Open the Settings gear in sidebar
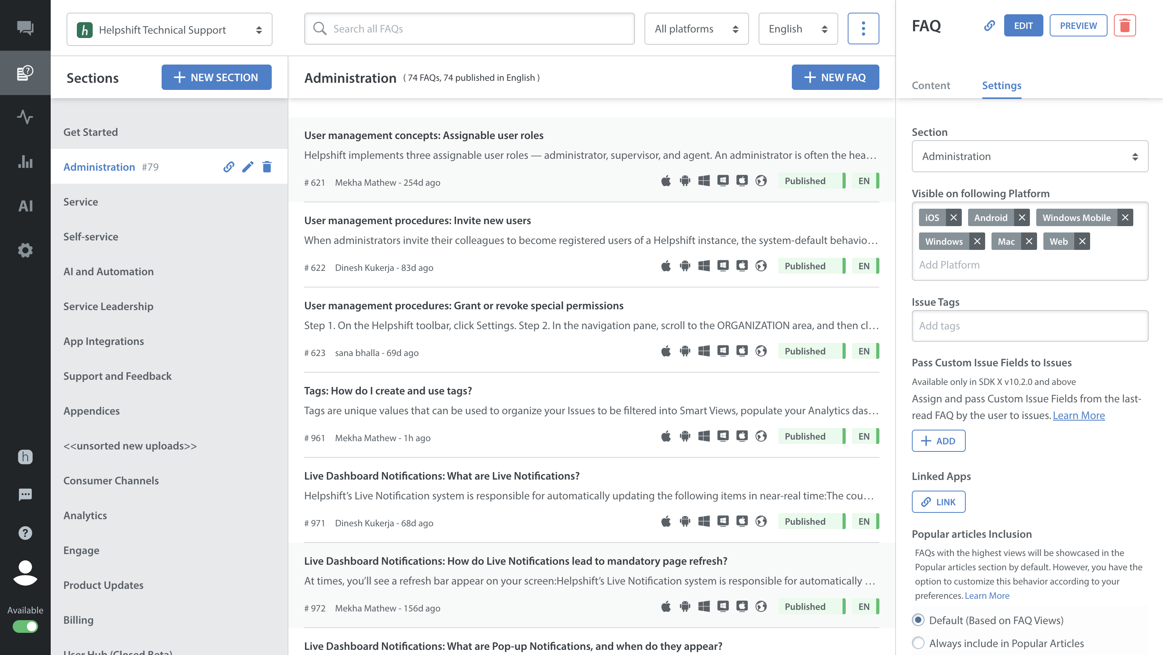 (x=25, y=250)
